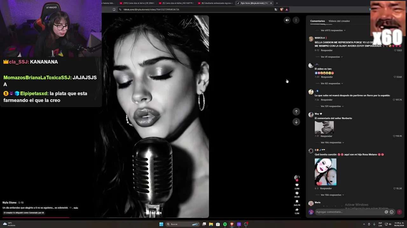Expand 'Ver 106 respuestas' under May's comment
Screen dimensions: 407x228
(x=332, y=142)
